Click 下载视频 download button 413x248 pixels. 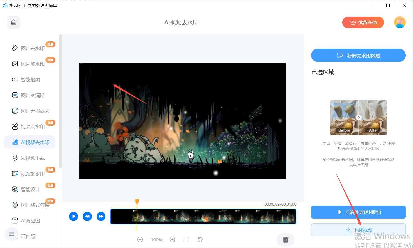pos(358,230)
